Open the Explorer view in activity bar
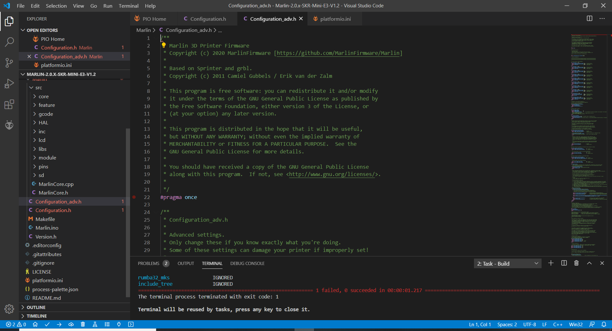Viewport: 612px width, 331px height. (x=9, y=21)
